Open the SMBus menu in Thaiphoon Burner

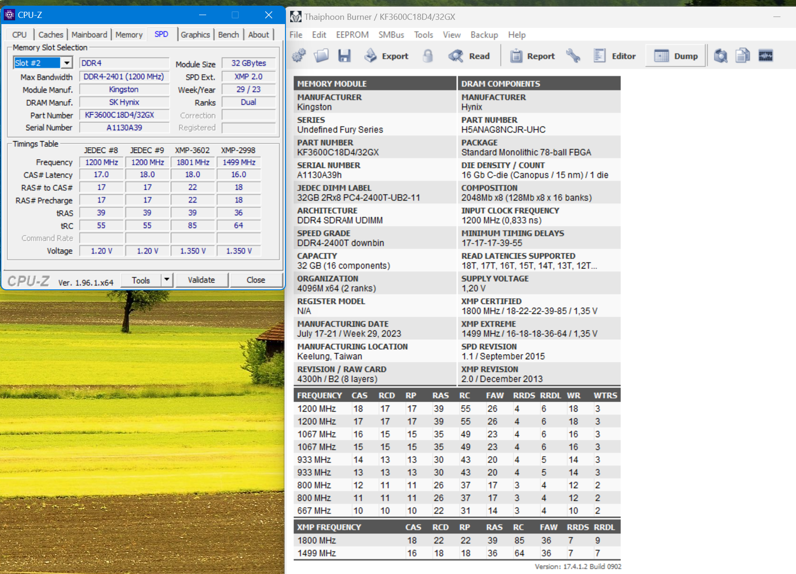coord(391,35)
